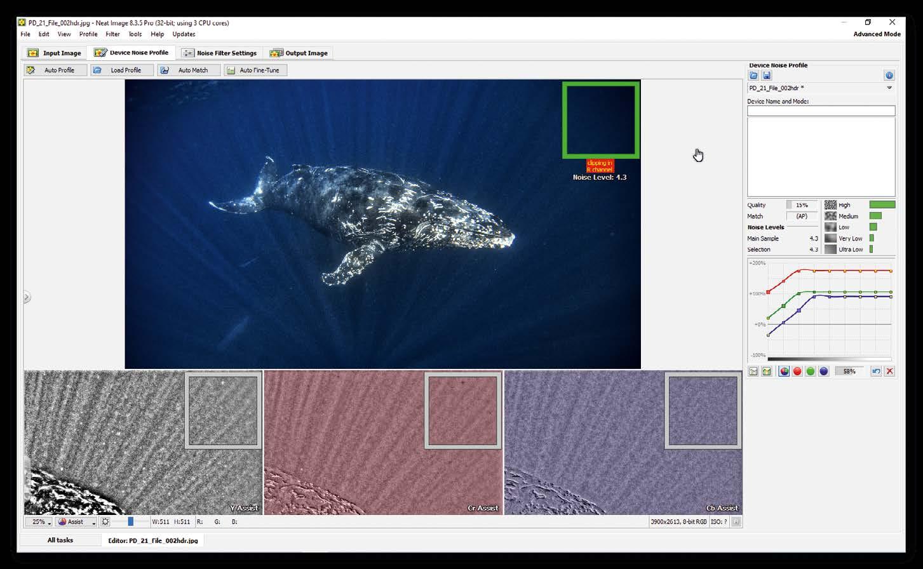Toggle the green channel circle button

click(811, 372)
